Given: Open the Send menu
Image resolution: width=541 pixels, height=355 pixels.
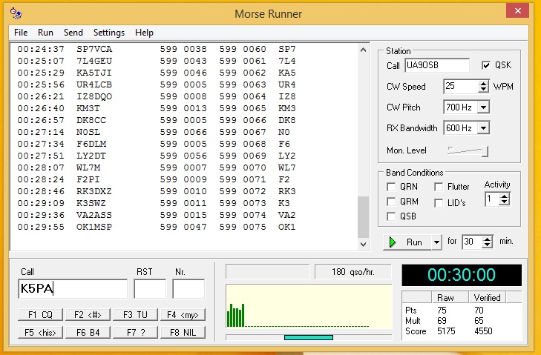Looking at the screenshot, I should point(73,33).
